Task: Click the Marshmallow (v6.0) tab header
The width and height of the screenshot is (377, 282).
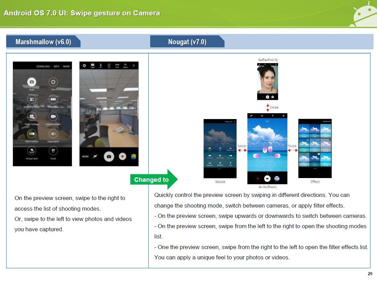Action: tap(43, 42)
